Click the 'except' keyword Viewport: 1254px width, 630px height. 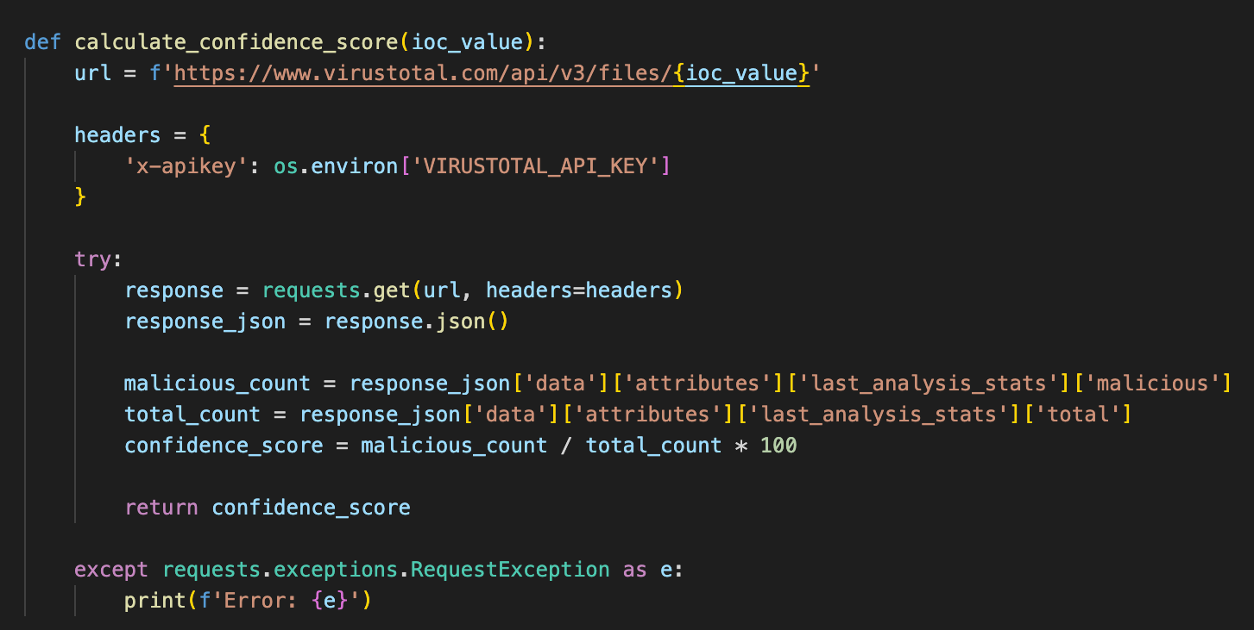point(112,570)
